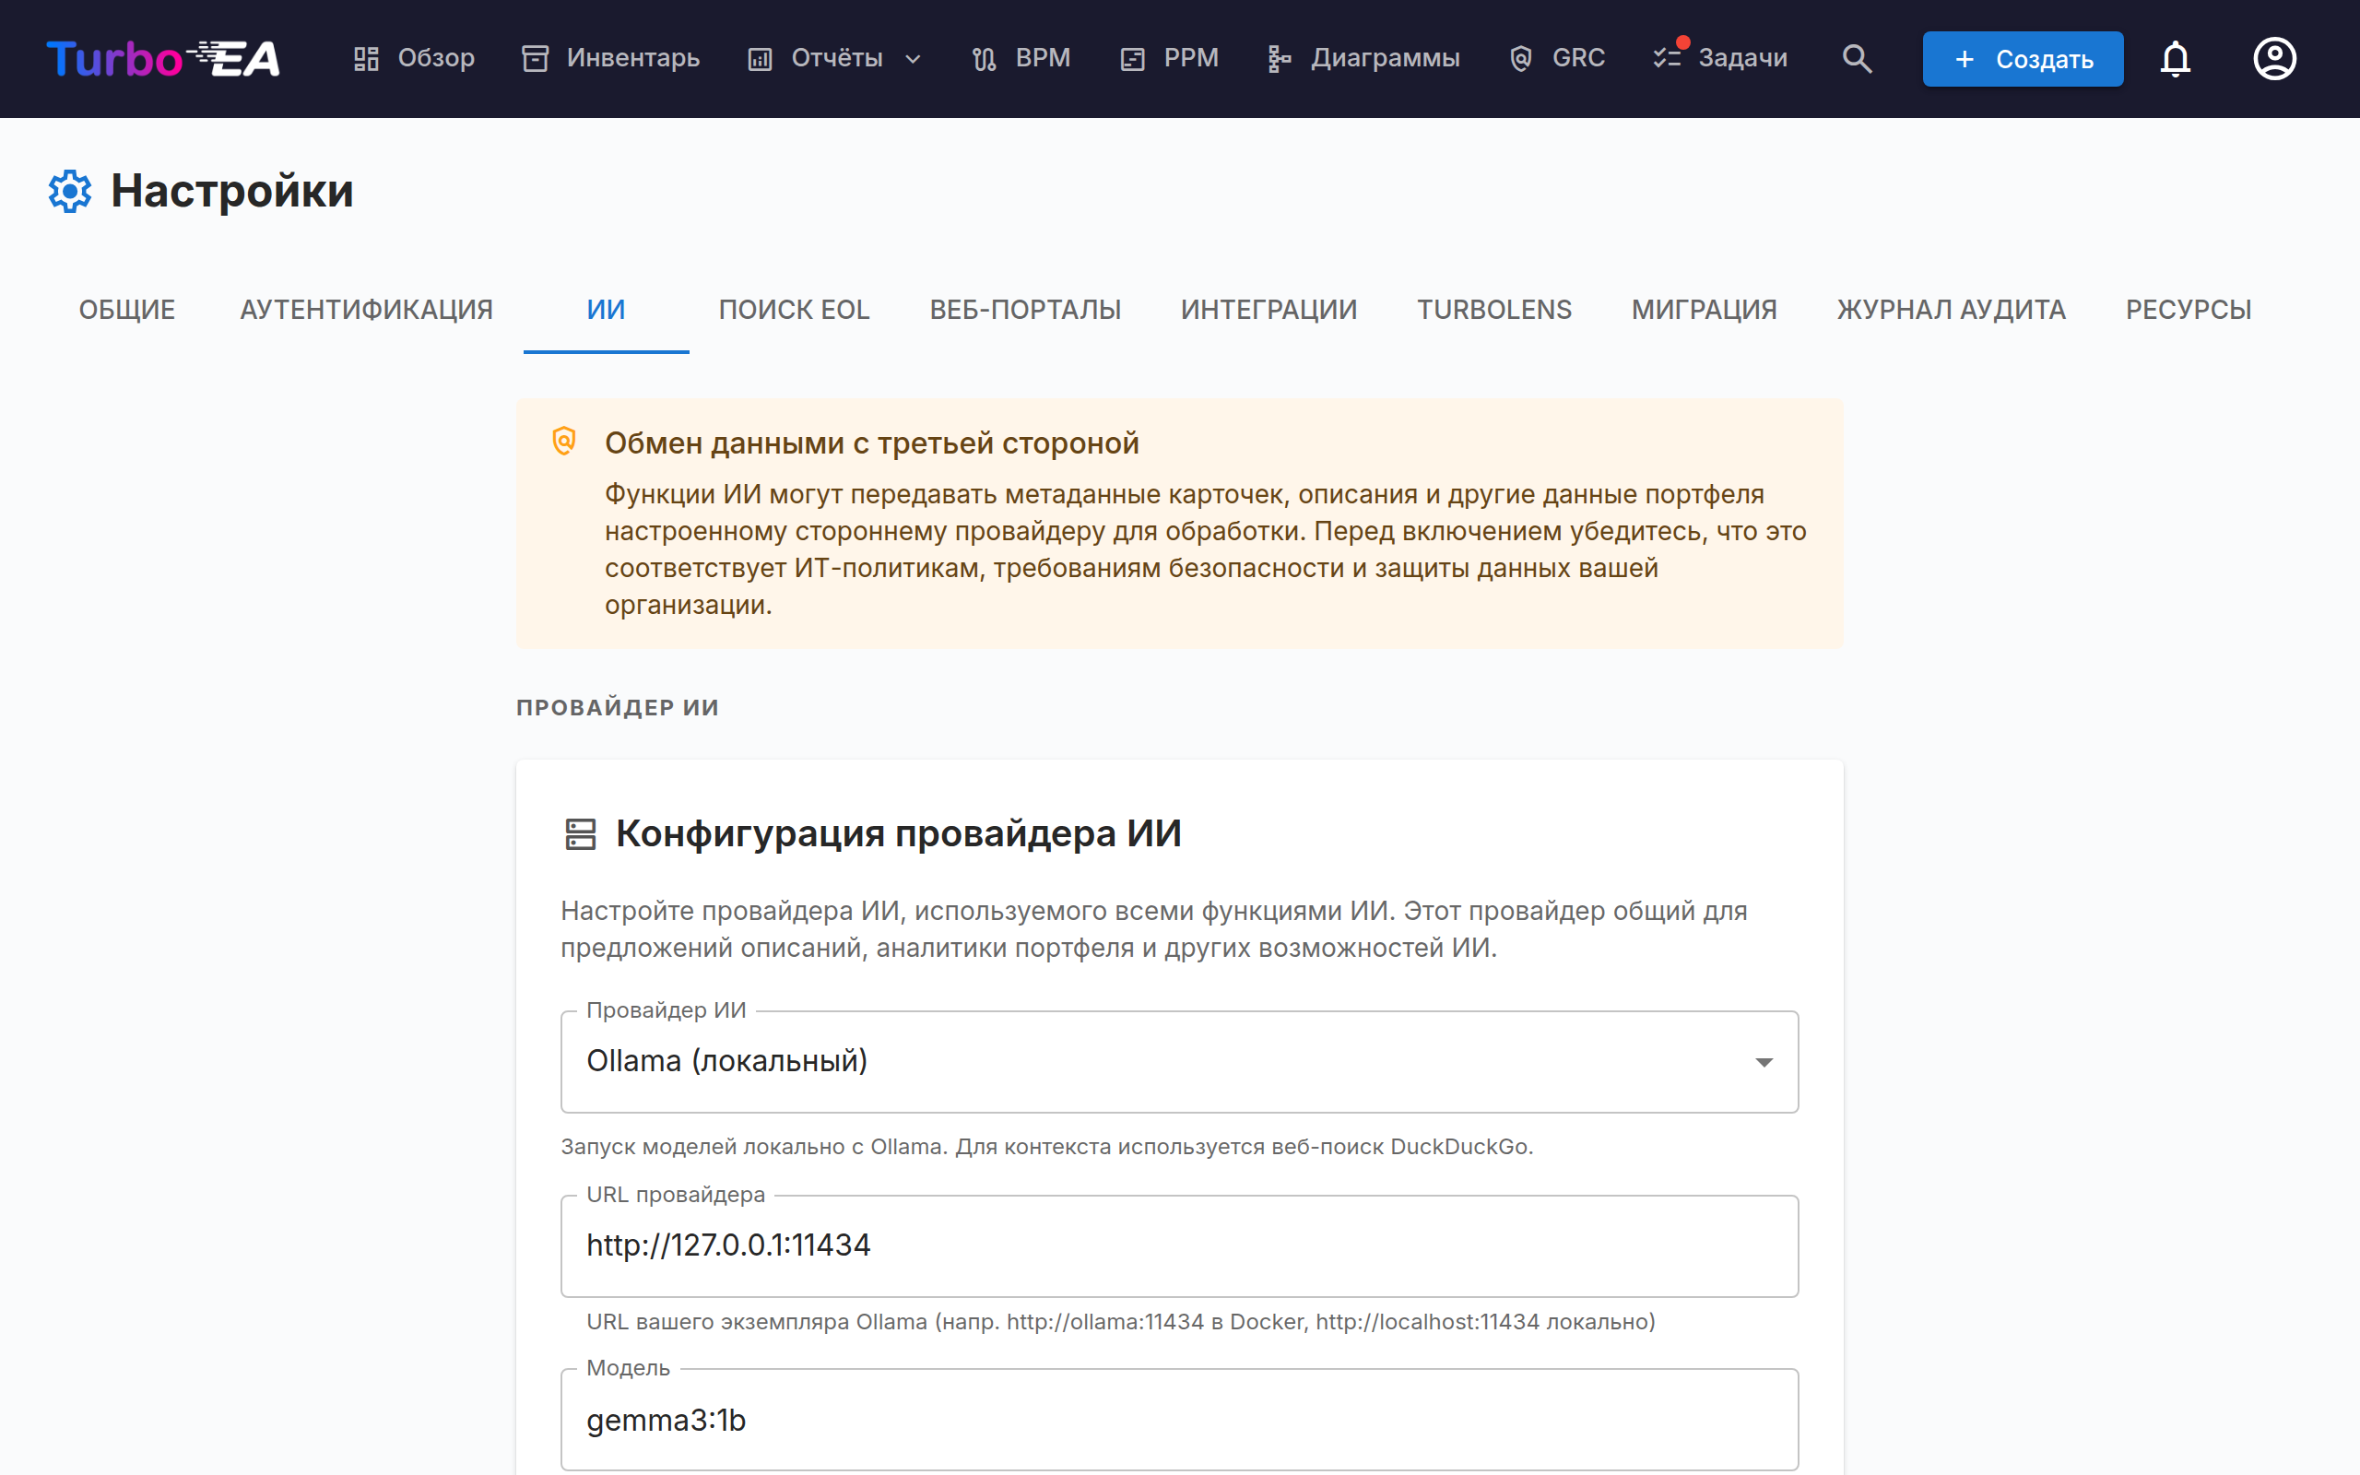Open the Поиск EOL tab
This screenshot has height=1475, width=2360.
pyautogui.click(x=794, y=311)
